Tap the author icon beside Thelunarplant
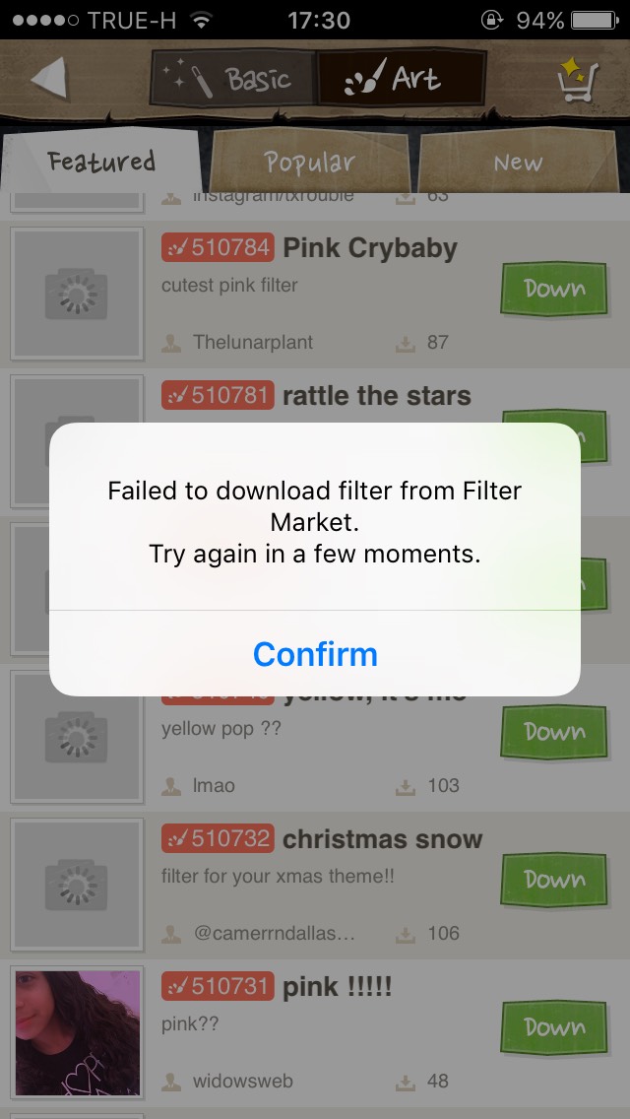 (171, 343)
